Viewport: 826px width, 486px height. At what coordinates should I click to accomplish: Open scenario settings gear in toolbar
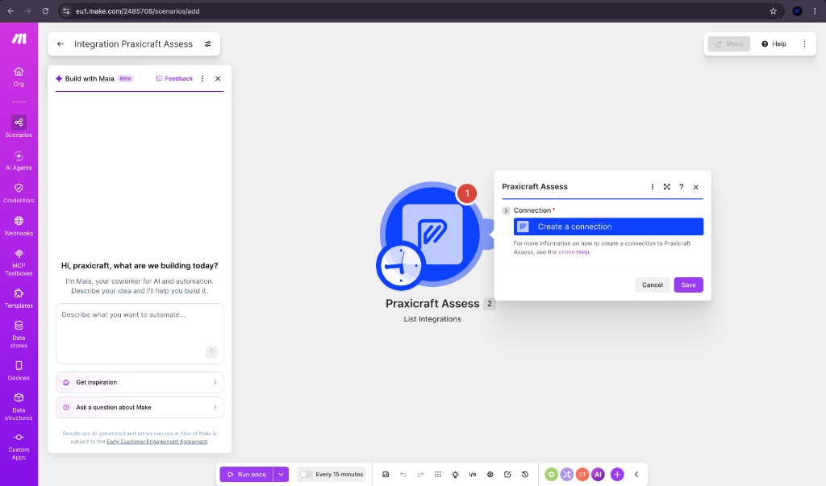pos(490,475)
